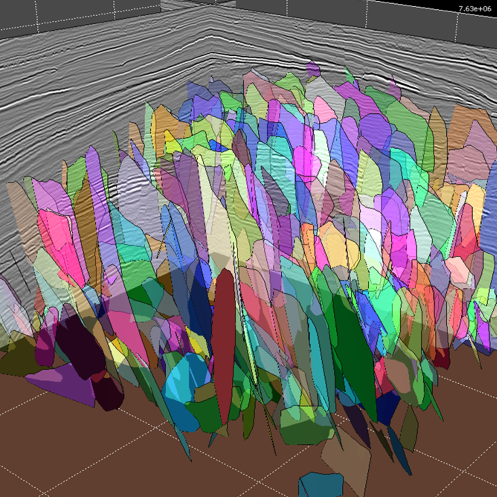The image size is (497, 497).
Task: Select the pale lavender fault surface
Action: [139, 201]
